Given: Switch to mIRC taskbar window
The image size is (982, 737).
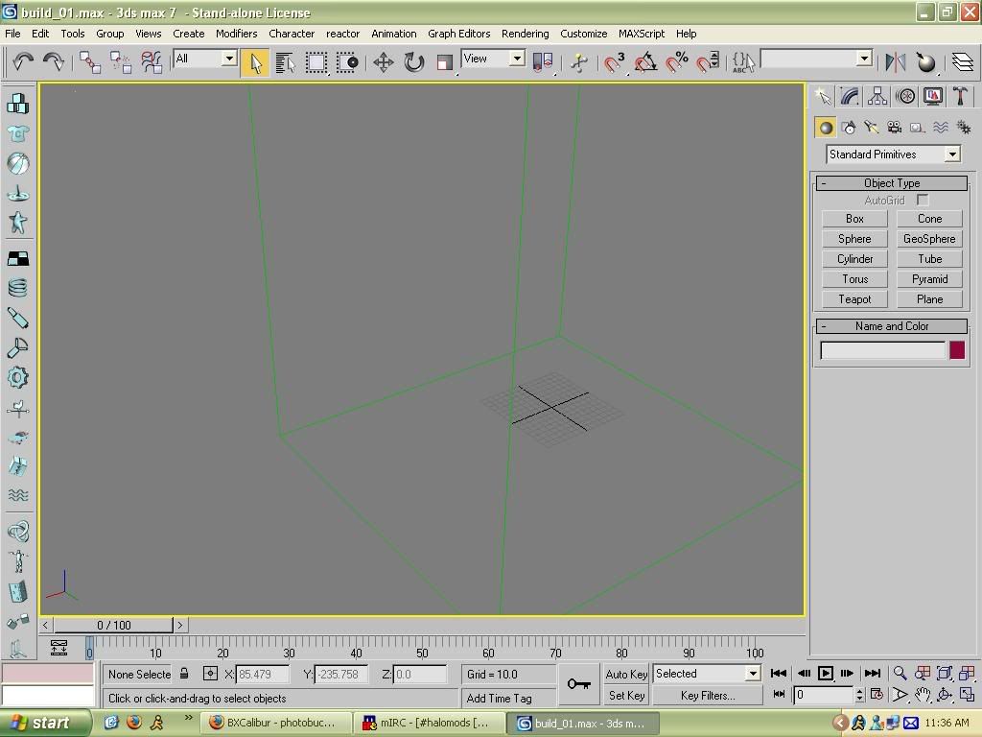Looking at the screenshot, I should click(x=429, y=724).
